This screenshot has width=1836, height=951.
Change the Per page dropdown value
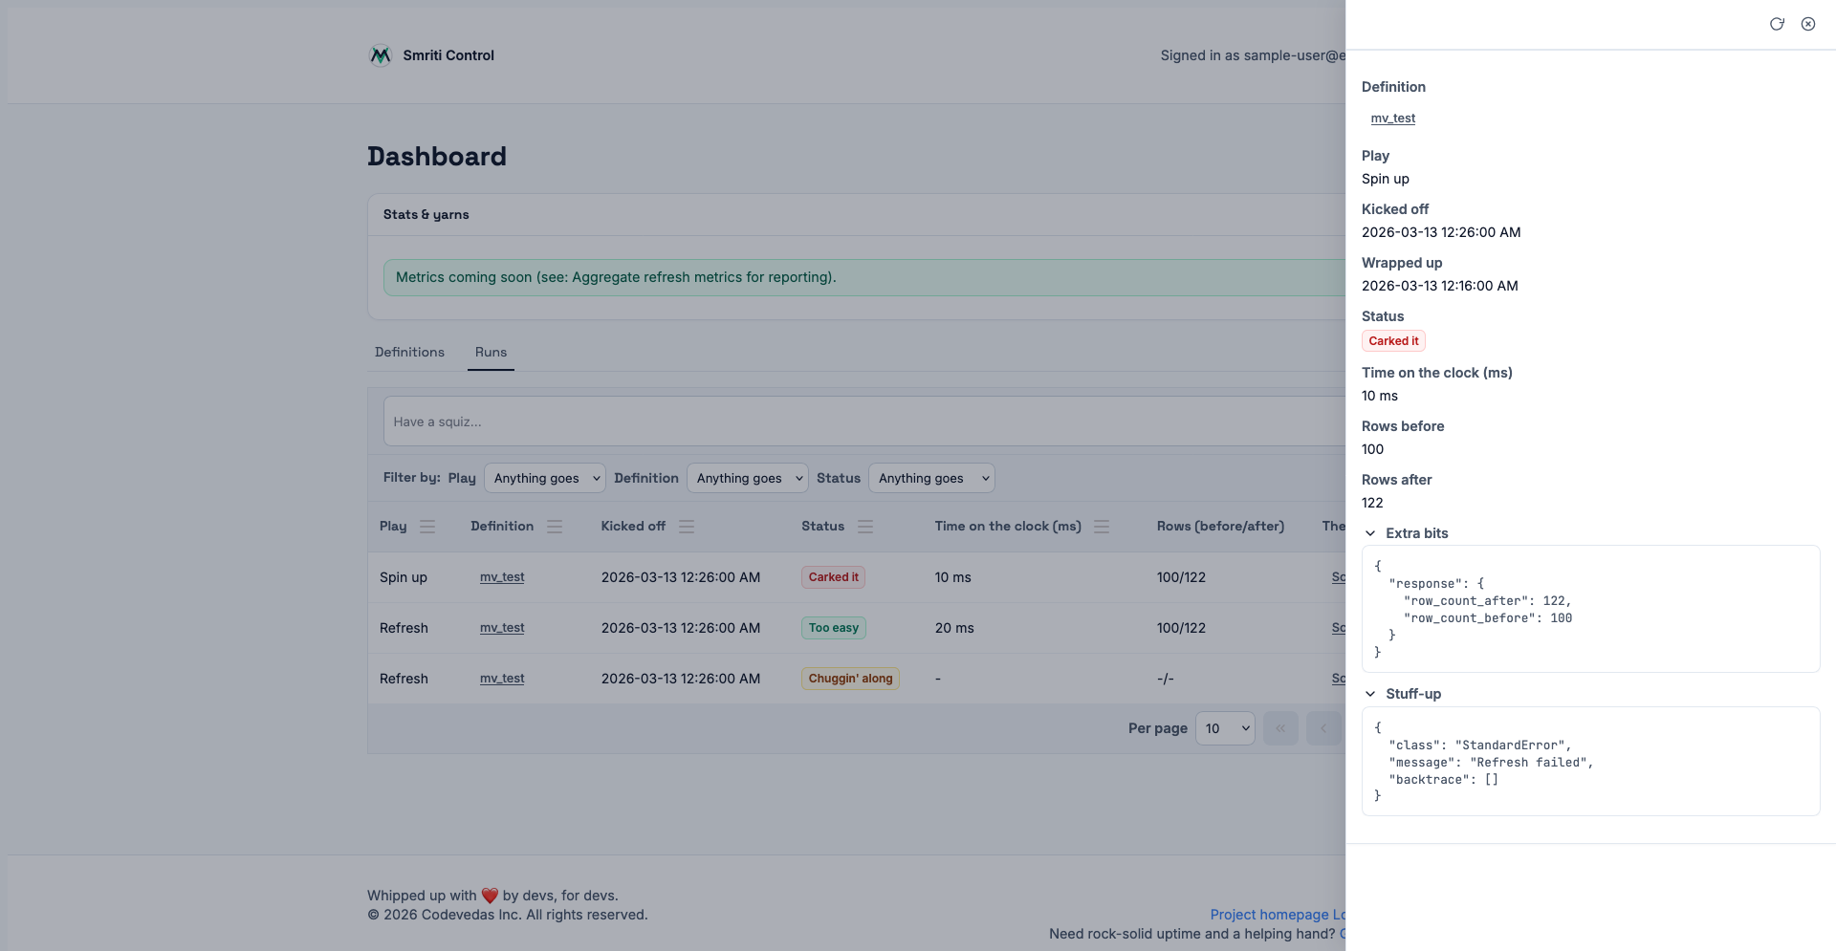click(1225, 728)
